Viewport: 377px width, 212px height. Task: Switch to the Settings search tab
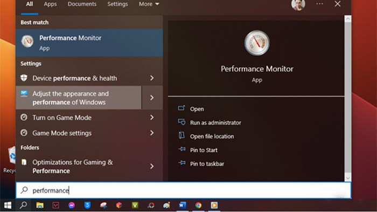point(117,4)
